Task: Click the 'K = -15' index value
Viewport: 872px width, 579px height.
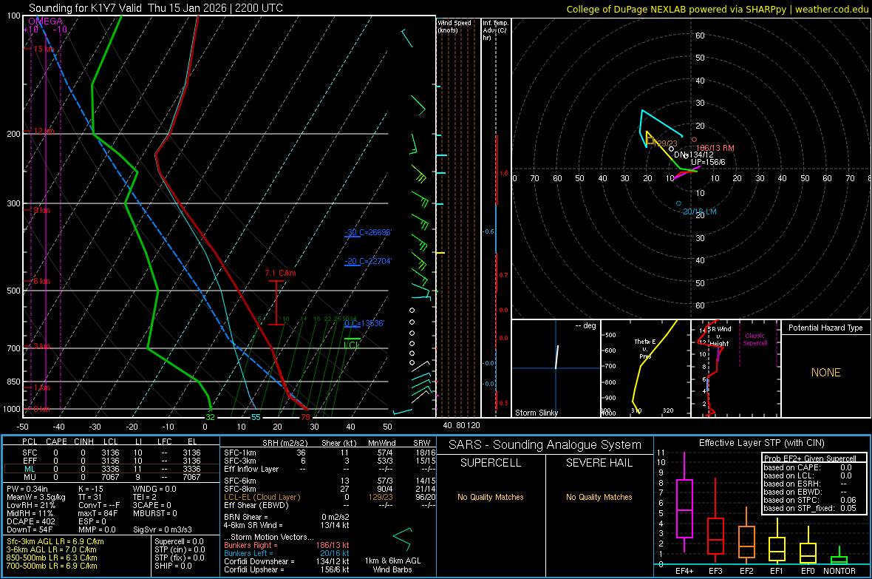Action: (91, 489)
